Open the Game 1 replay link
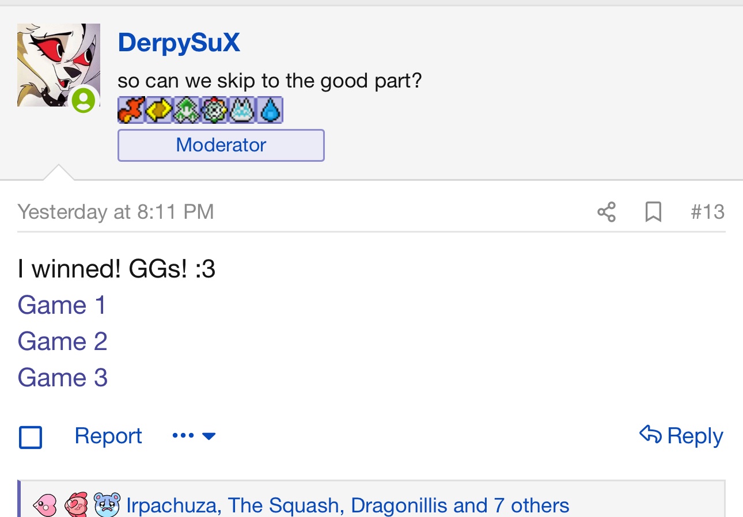Image resolution: width=743 pixels, height=517 pixels. coord(62,305)
